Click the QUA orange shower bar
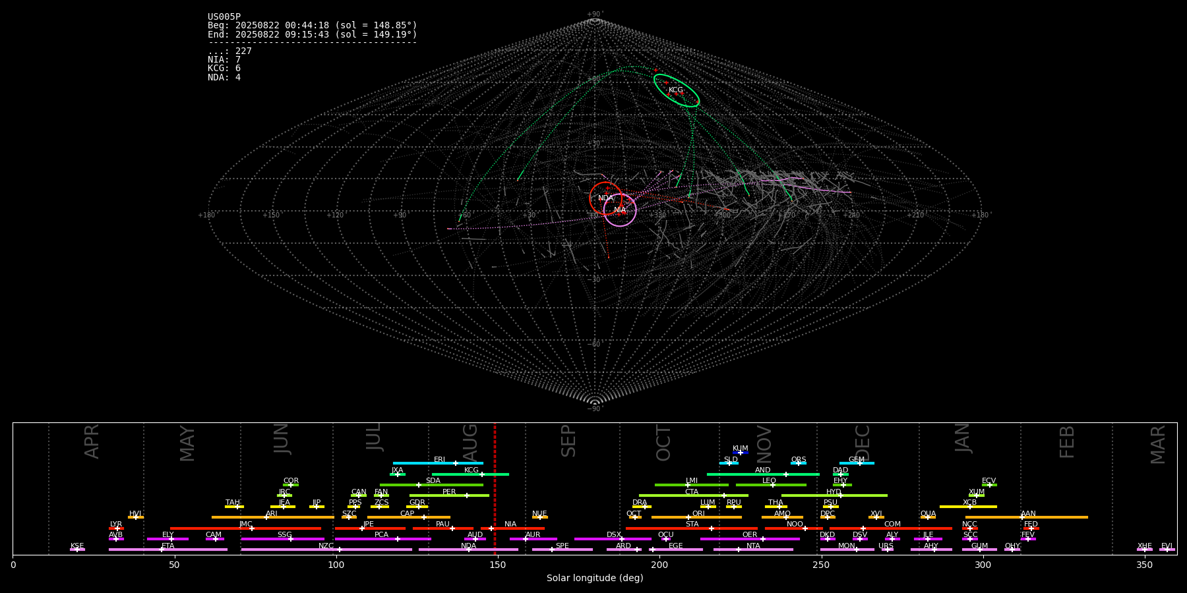The image size is (1187, 593). [928, 517]
